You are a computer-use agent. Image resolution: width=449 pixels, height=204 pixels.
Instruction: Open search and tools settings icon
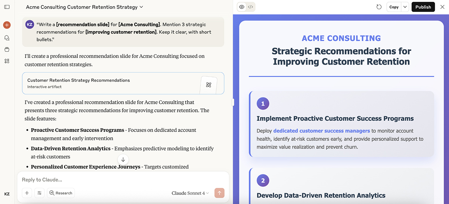pos(39,193)
